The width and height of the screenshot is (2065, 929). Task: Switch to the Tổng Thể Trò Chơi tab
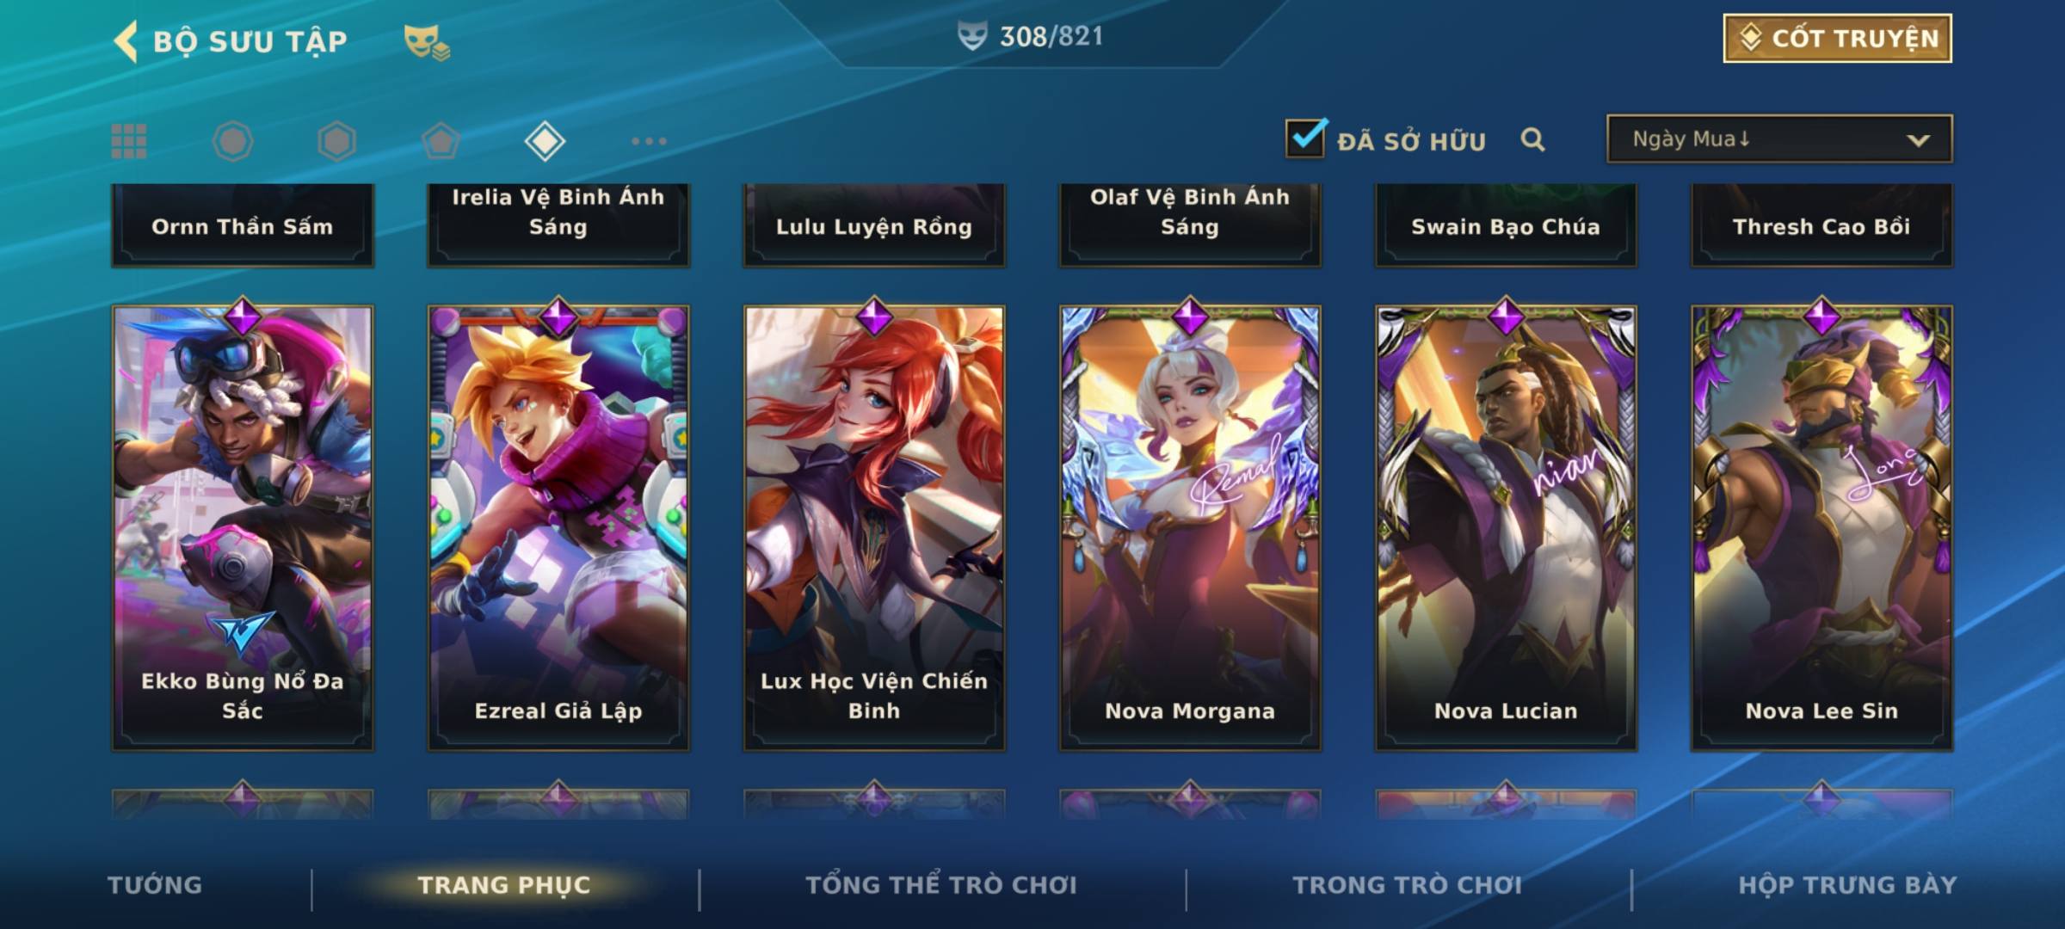click(941, 885)
